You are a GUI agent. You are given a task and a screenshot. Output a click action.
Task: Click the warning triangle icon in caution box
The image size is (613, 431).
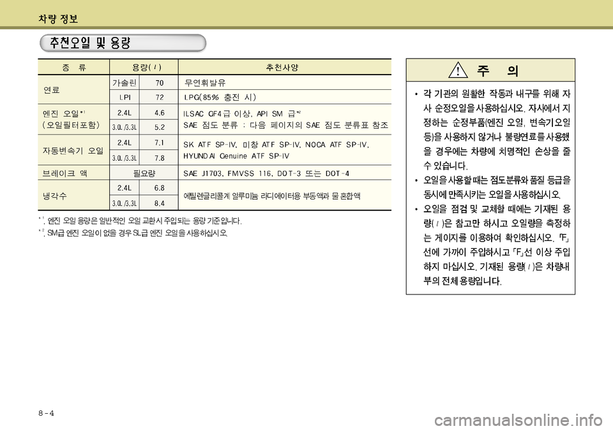458,70
